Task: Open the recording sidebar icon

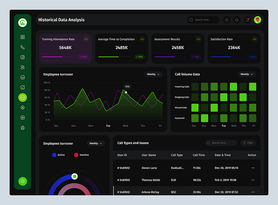Action: coord(23,118)
